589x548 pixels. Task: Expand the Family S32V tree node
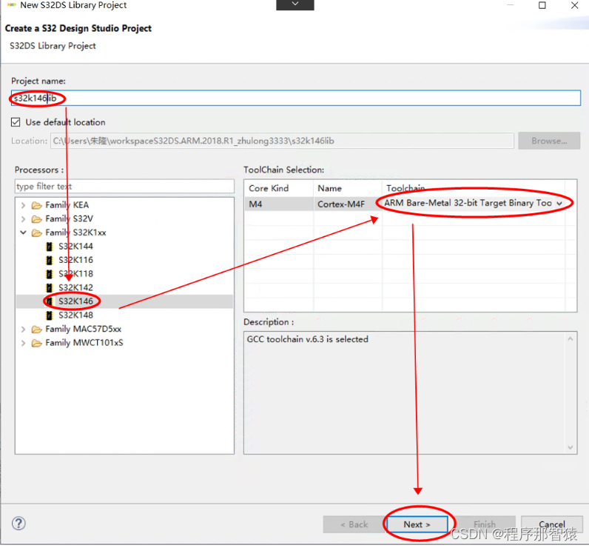click(23, 218)
